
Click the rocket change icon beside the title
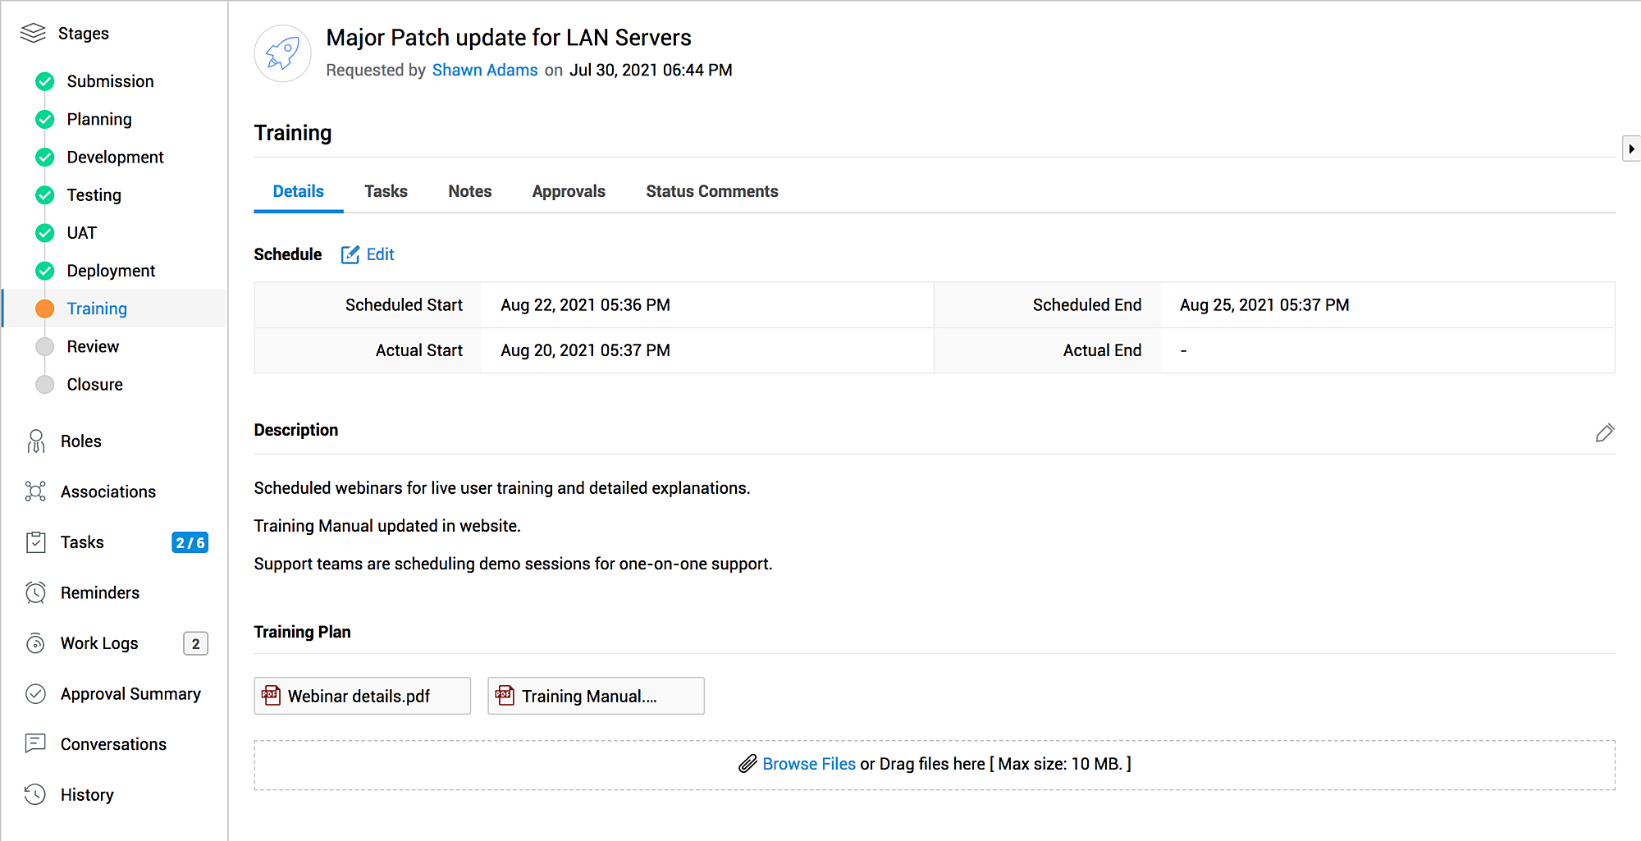point(282,53)
